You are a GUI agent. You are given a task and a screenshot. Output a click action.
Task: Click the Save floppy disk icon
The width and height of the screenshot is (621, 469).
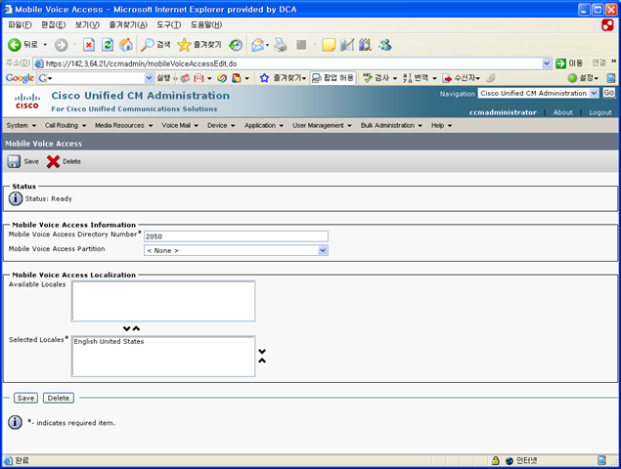(x=14, y=161)
